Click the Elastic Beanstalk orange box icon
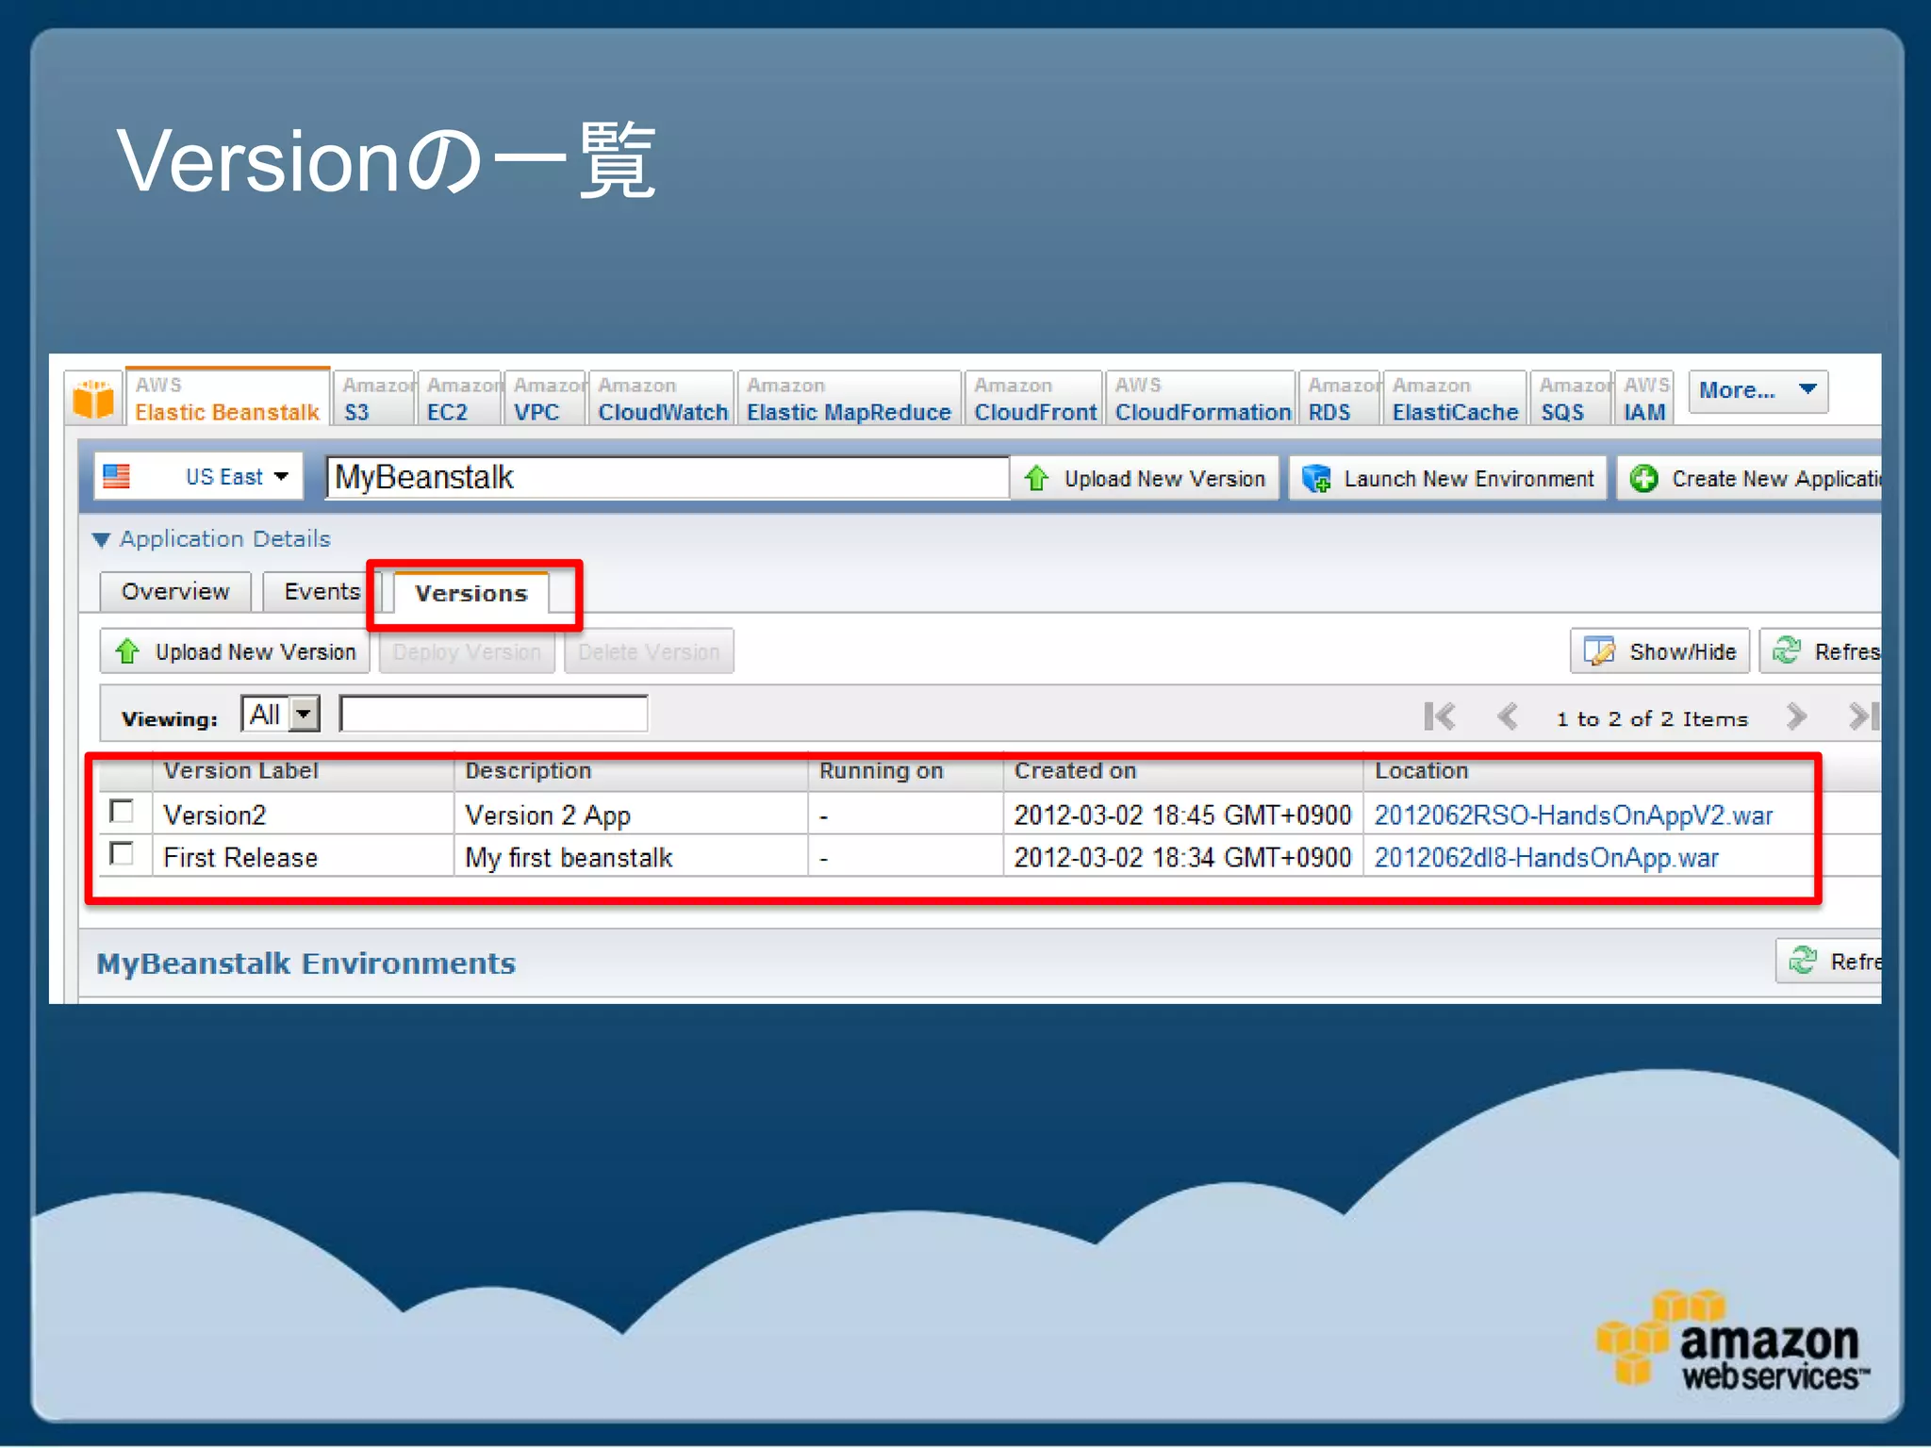Screen dimensions: 1931x1448 [x=93, y=399]
